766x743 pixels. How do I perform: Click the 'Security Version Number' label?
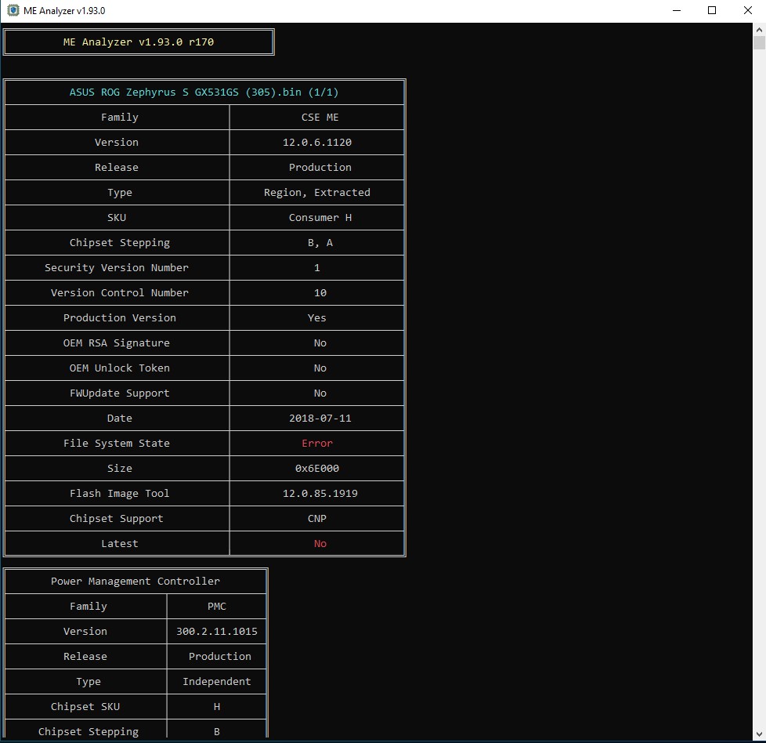(117, 268)
